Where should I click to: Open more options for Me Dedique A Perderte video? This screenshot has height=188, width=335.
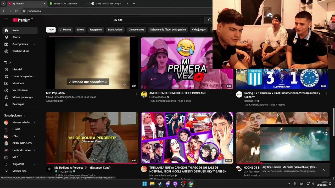137,168
